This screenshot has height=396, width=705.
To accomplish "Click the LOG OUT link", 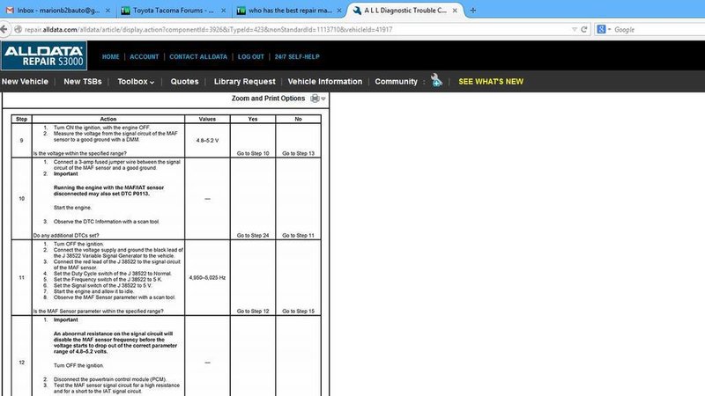I will [x=251, y=57].
